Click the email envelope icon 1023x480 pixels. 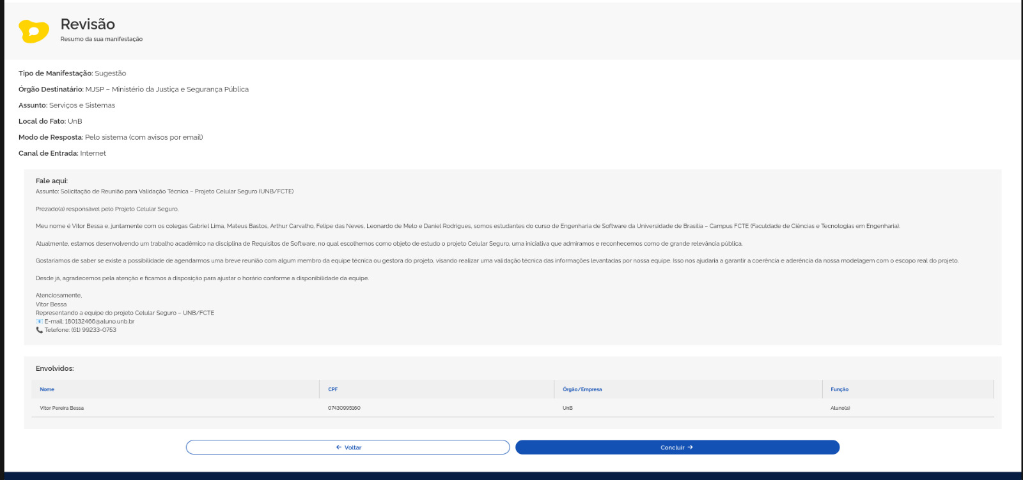40,322
